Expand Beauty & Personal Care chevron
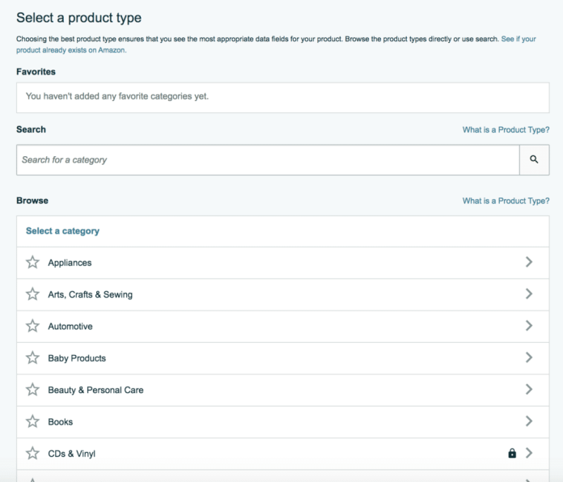 (529, 390)
